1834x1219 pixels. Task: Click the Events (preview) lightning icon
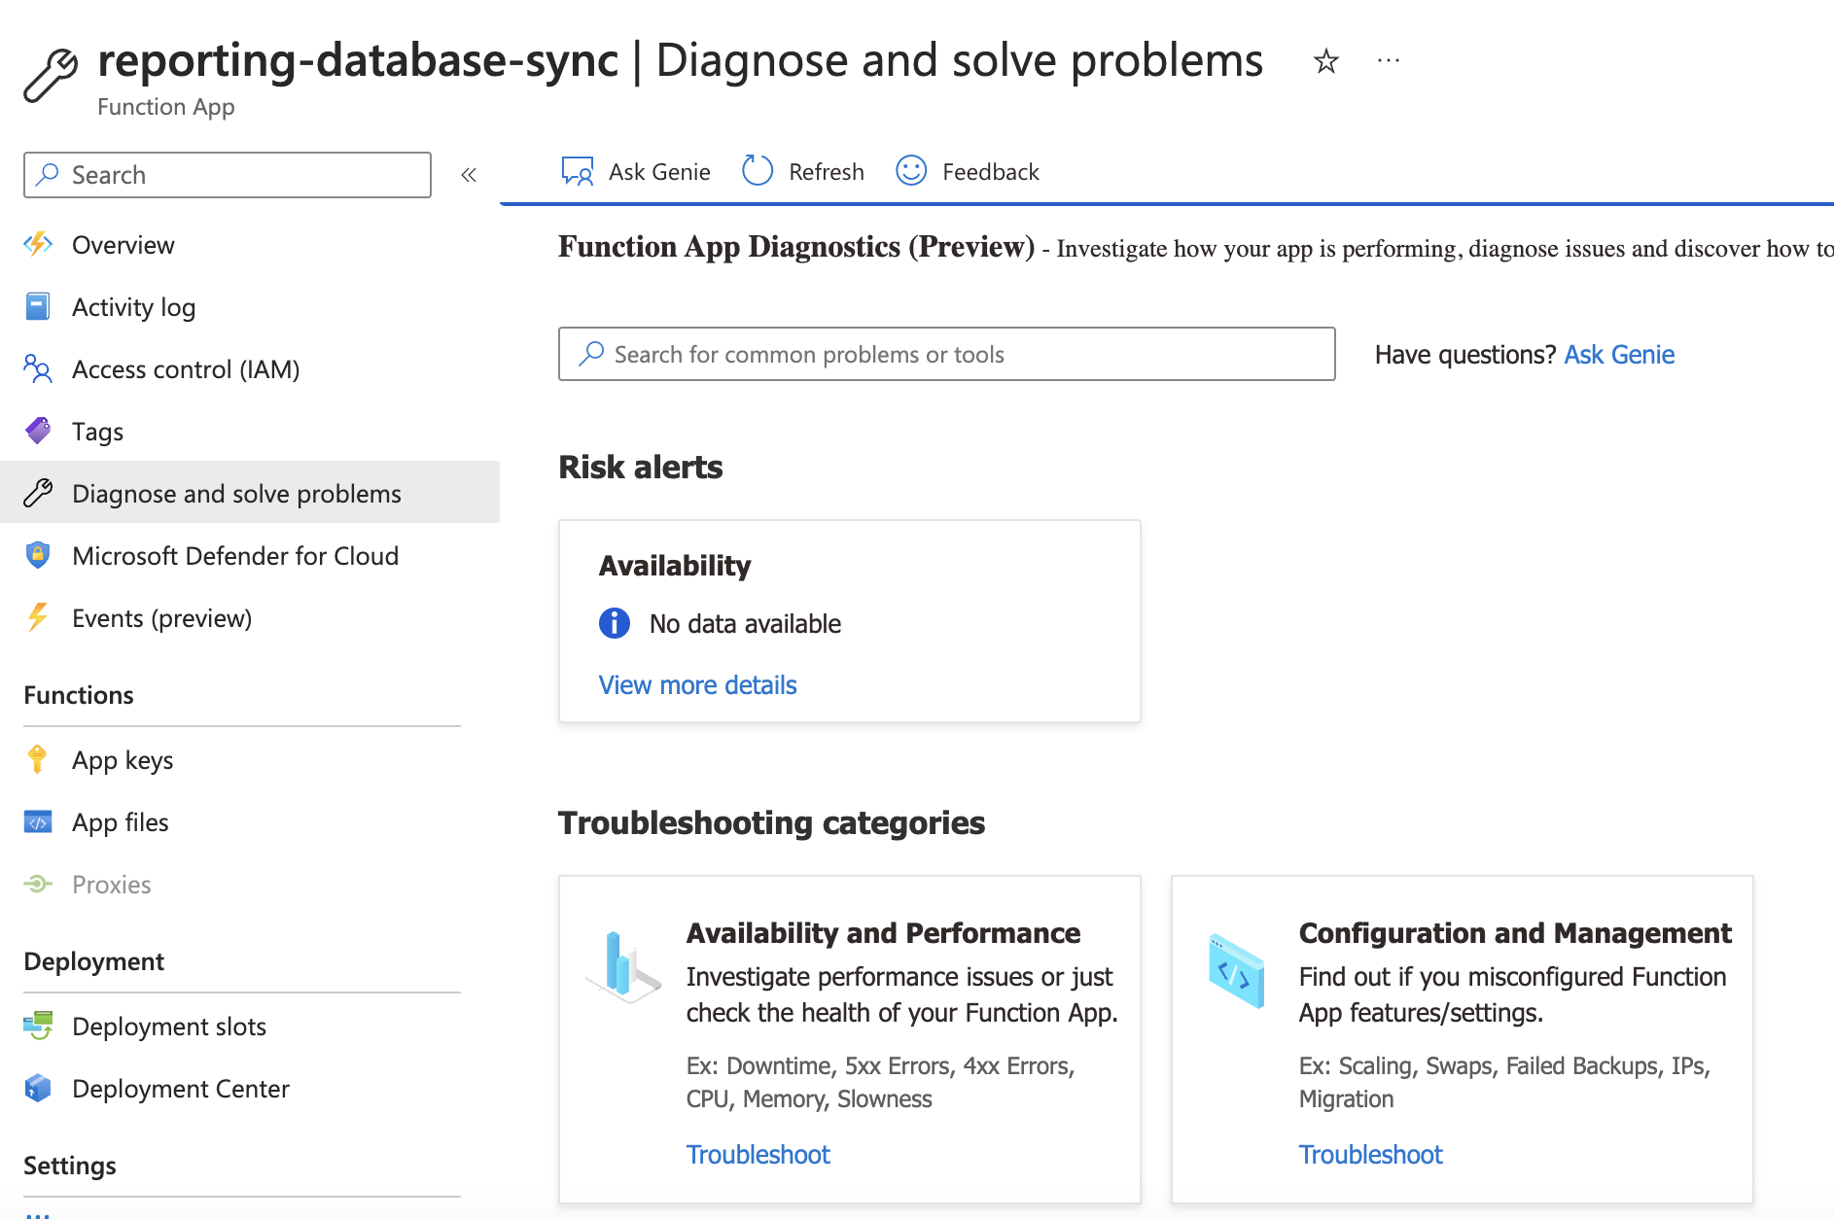tap(38, 617)
